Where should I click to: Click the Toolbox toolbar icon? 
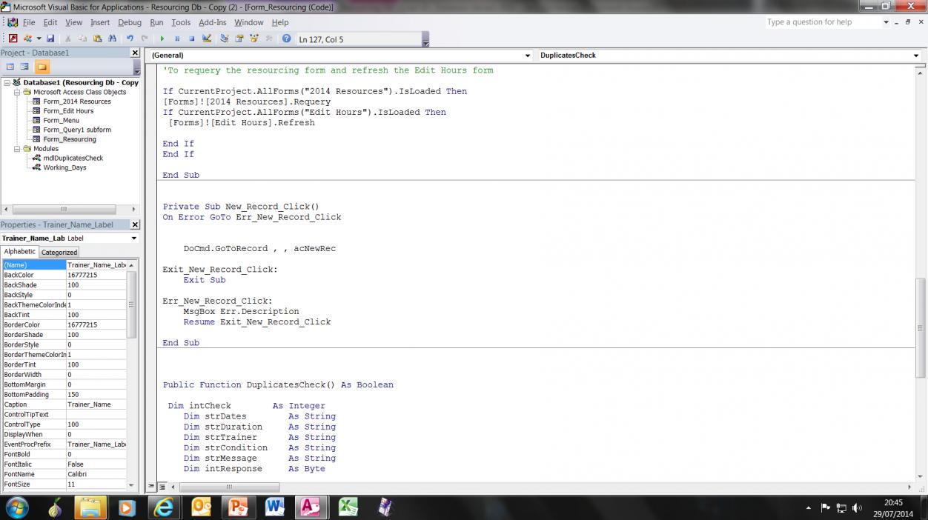click(x=269, y=39)
